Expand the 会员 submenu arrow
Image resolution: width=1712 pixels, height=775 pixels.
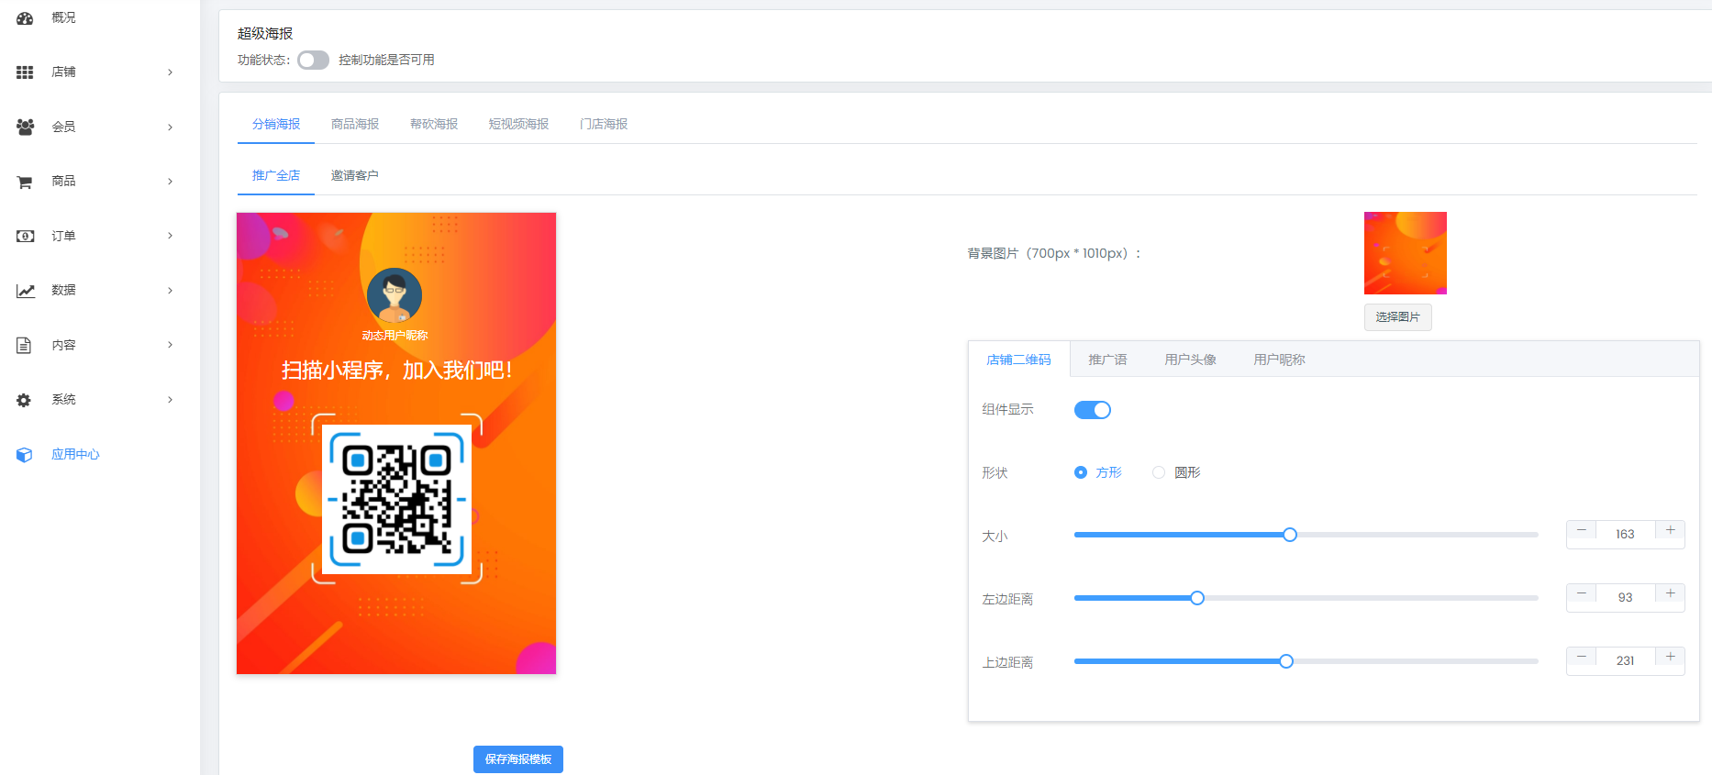tap(170, 127)
